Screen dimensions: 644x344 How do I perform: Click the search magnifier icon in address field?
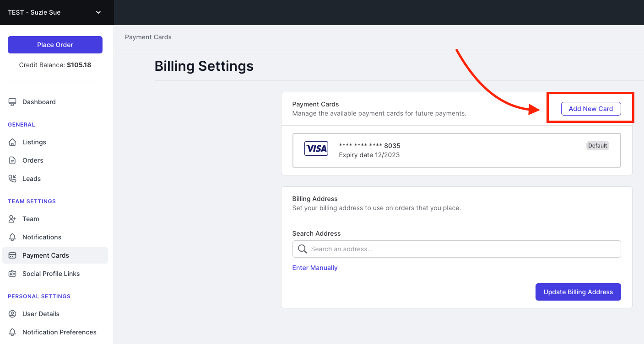pyautogui.click(x=302, y=249)
